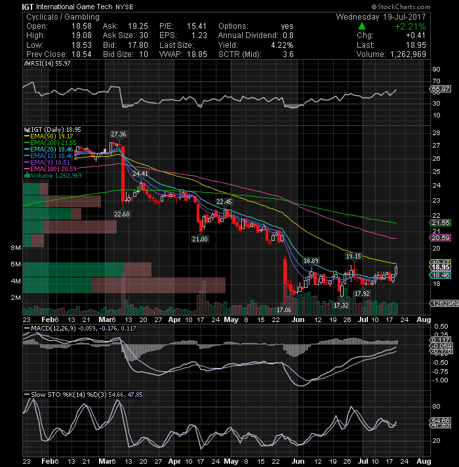The height and width of the screenshot is (467, 459).
Task: Click the Low value 18.53
Action: pos(81,45)
